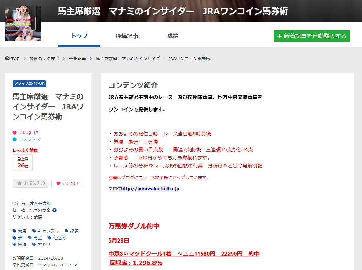The width and height of the screenshot is (362, 270).
Task: Click tag icon beside 大ヤリ
Action: (34, 244)
